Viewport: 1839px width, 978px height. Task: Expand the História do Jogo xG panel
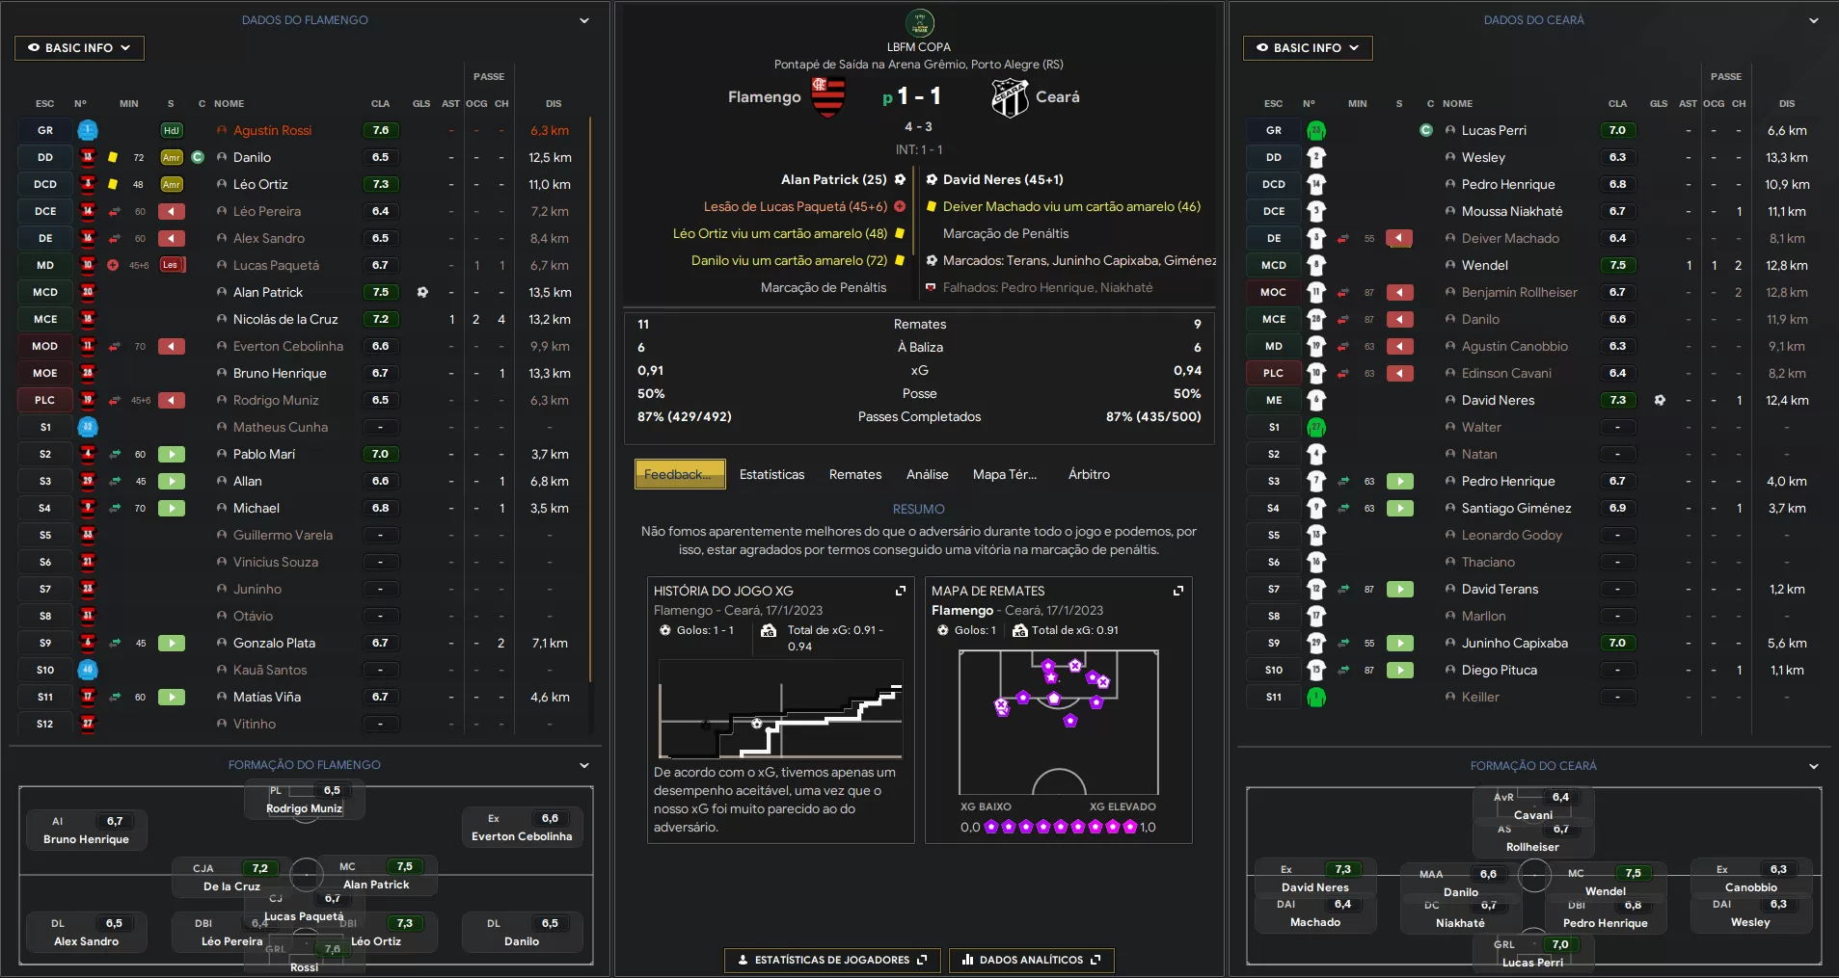(901, 591)
